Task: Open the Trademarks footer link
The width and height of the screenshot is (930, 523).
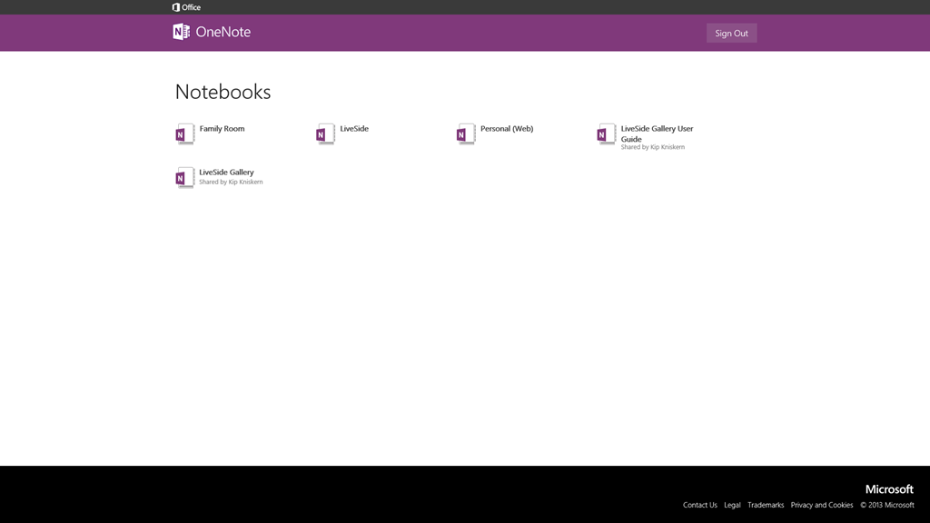Action: click(x=766, y=505)
